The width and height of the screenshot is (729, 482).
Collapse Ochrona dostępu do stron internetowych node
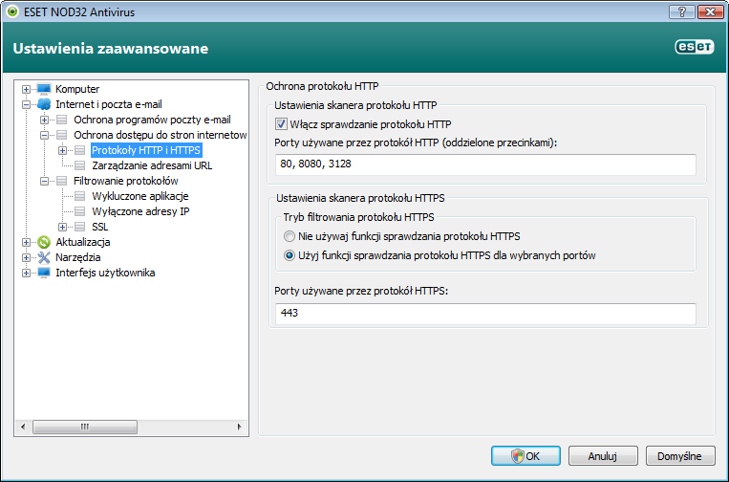44,135
